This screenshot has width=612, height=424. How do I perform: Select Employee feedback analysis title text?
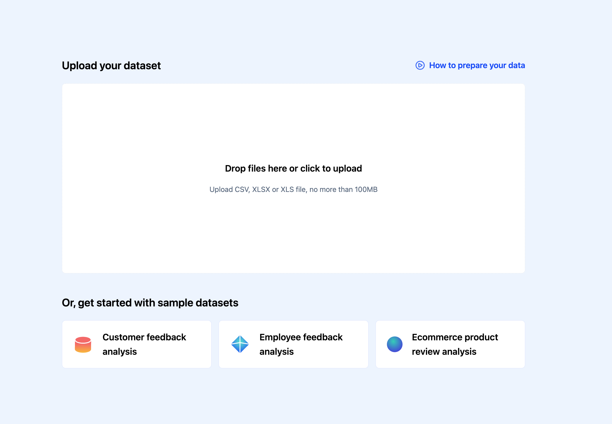[301, 337]
